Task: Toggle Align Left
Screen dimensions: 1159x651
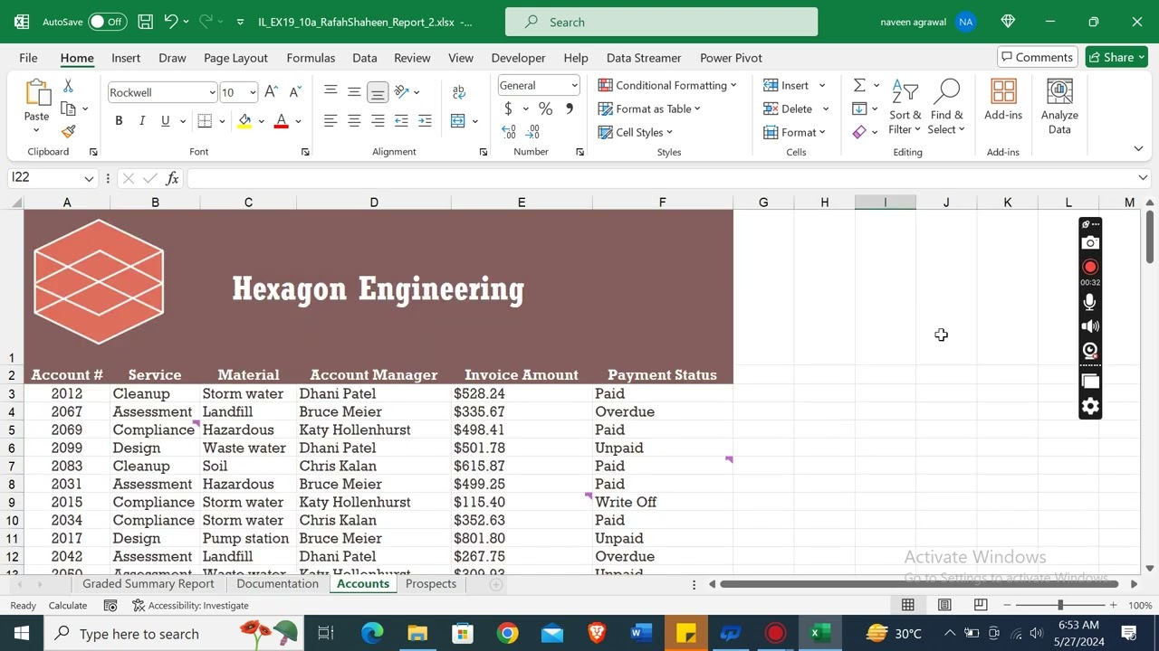Action: click(330, 121)
